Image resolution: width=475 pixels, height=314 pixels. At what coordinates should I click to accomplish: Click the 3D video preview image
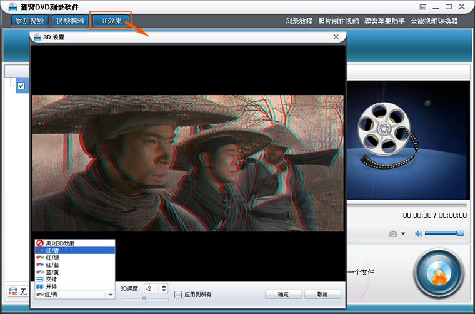click(x=188, y=163)
